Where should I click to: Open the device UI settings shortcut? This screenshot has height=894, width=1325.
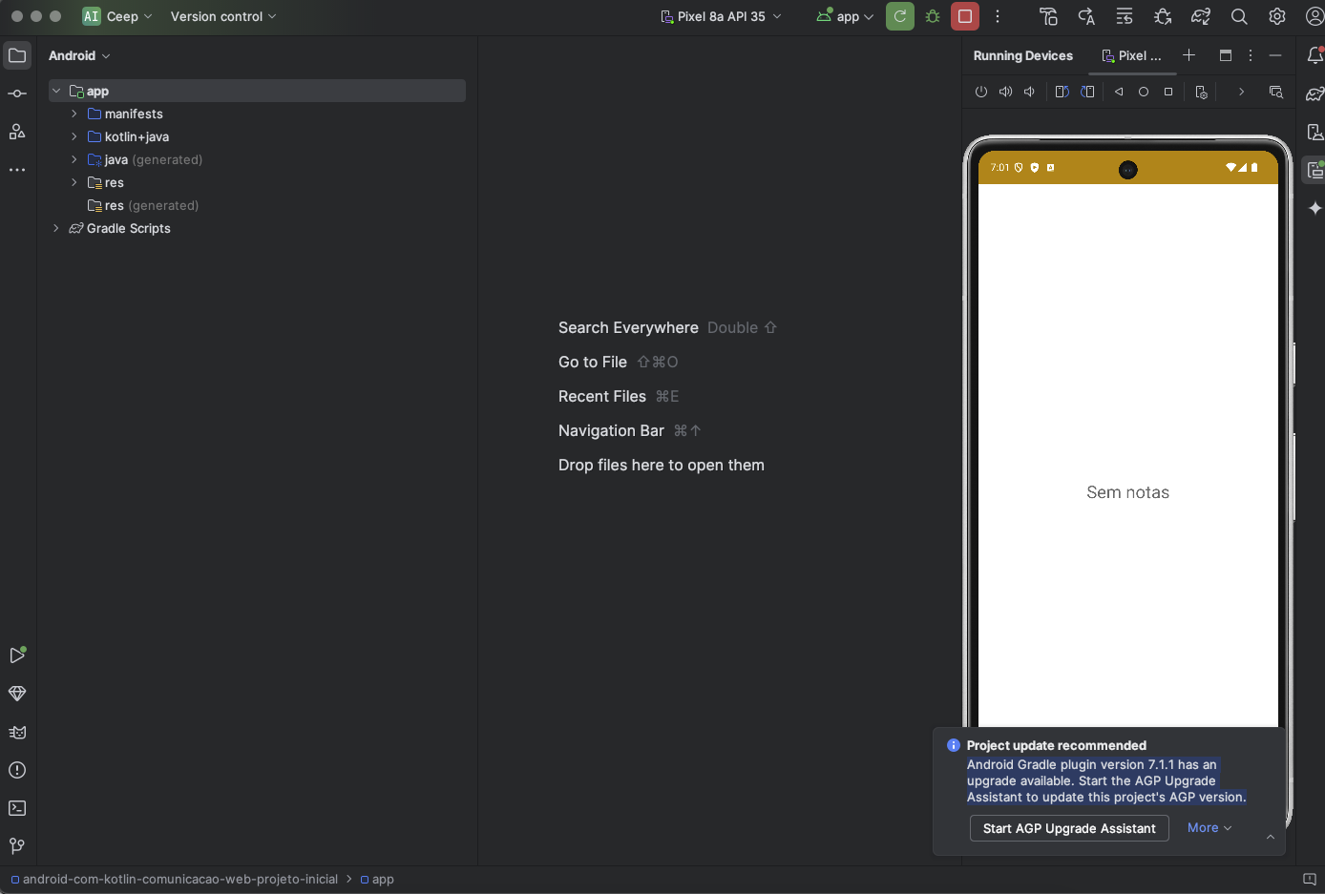pyautogui.click(x=1202, y=92)
